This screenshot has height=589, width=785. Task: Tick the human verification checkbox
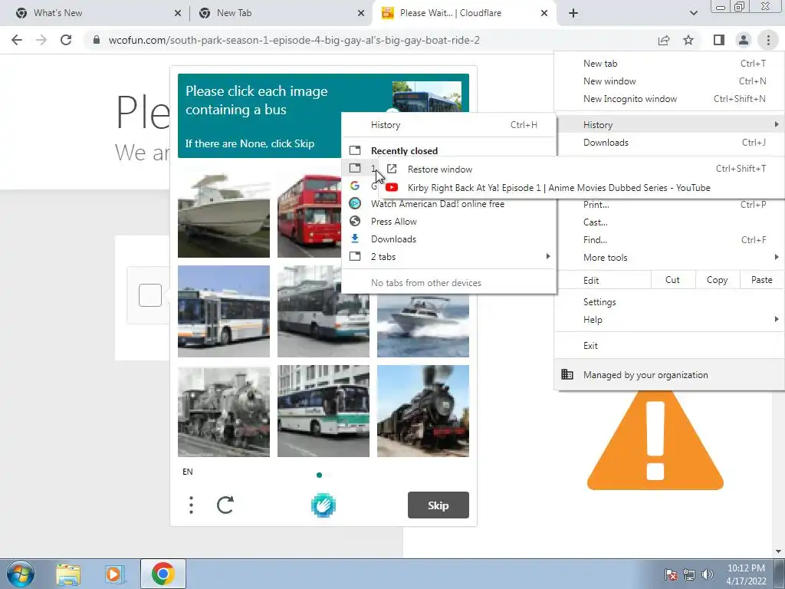coord(149,295)
